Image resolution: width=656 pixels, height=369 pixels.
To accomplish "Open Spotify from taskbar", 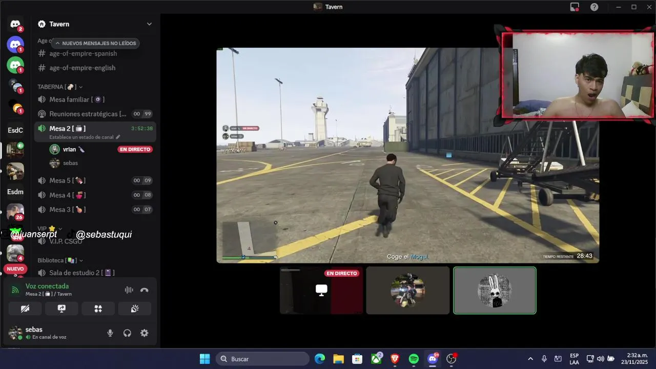I will tap(414, 359).
